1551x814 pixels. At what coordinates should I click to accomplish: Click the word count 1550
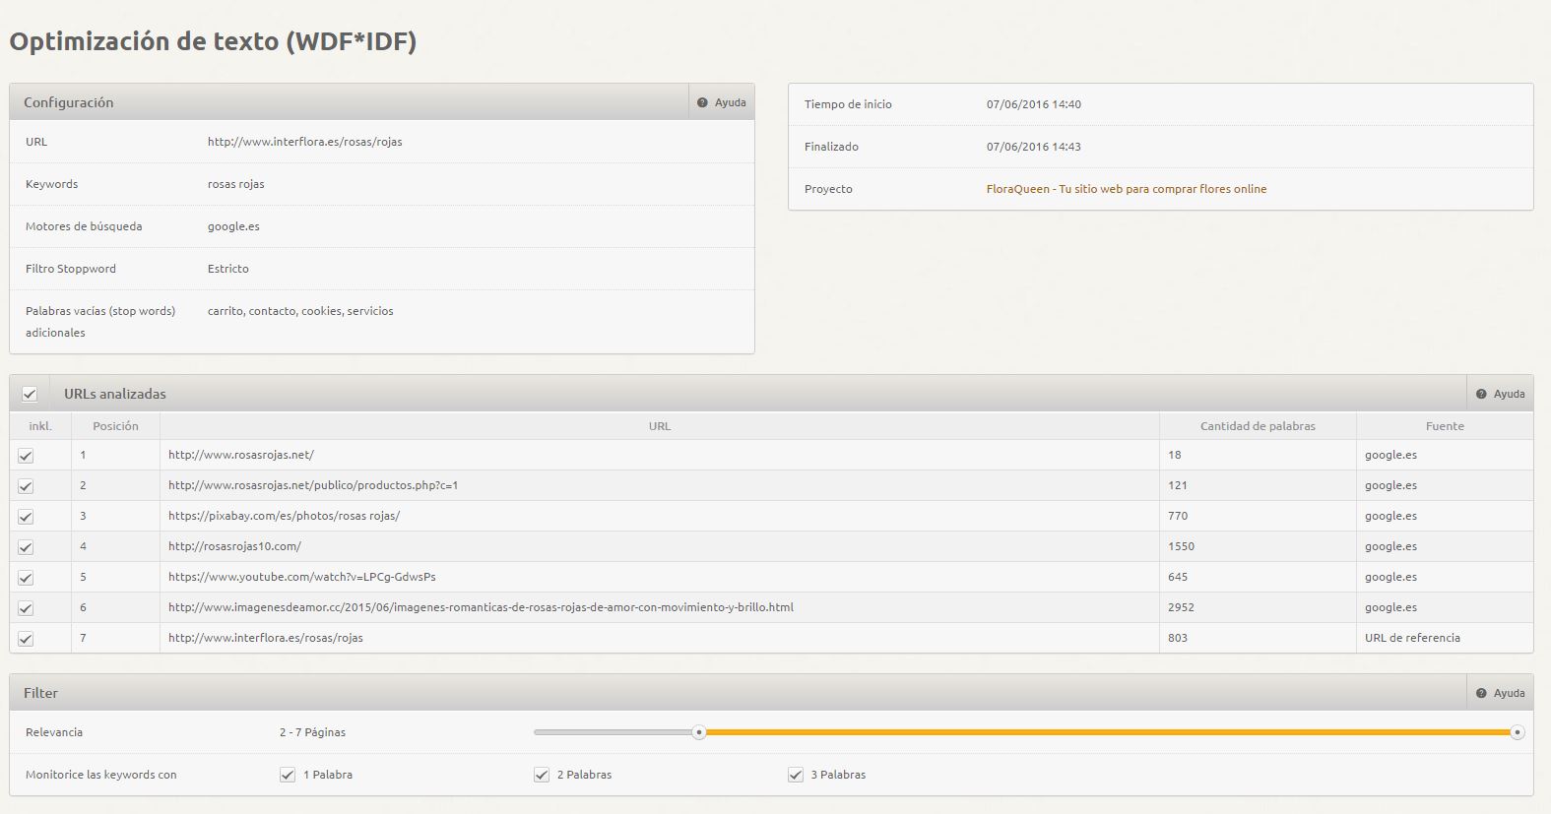pyautogui.click(x=1181, y=546)
